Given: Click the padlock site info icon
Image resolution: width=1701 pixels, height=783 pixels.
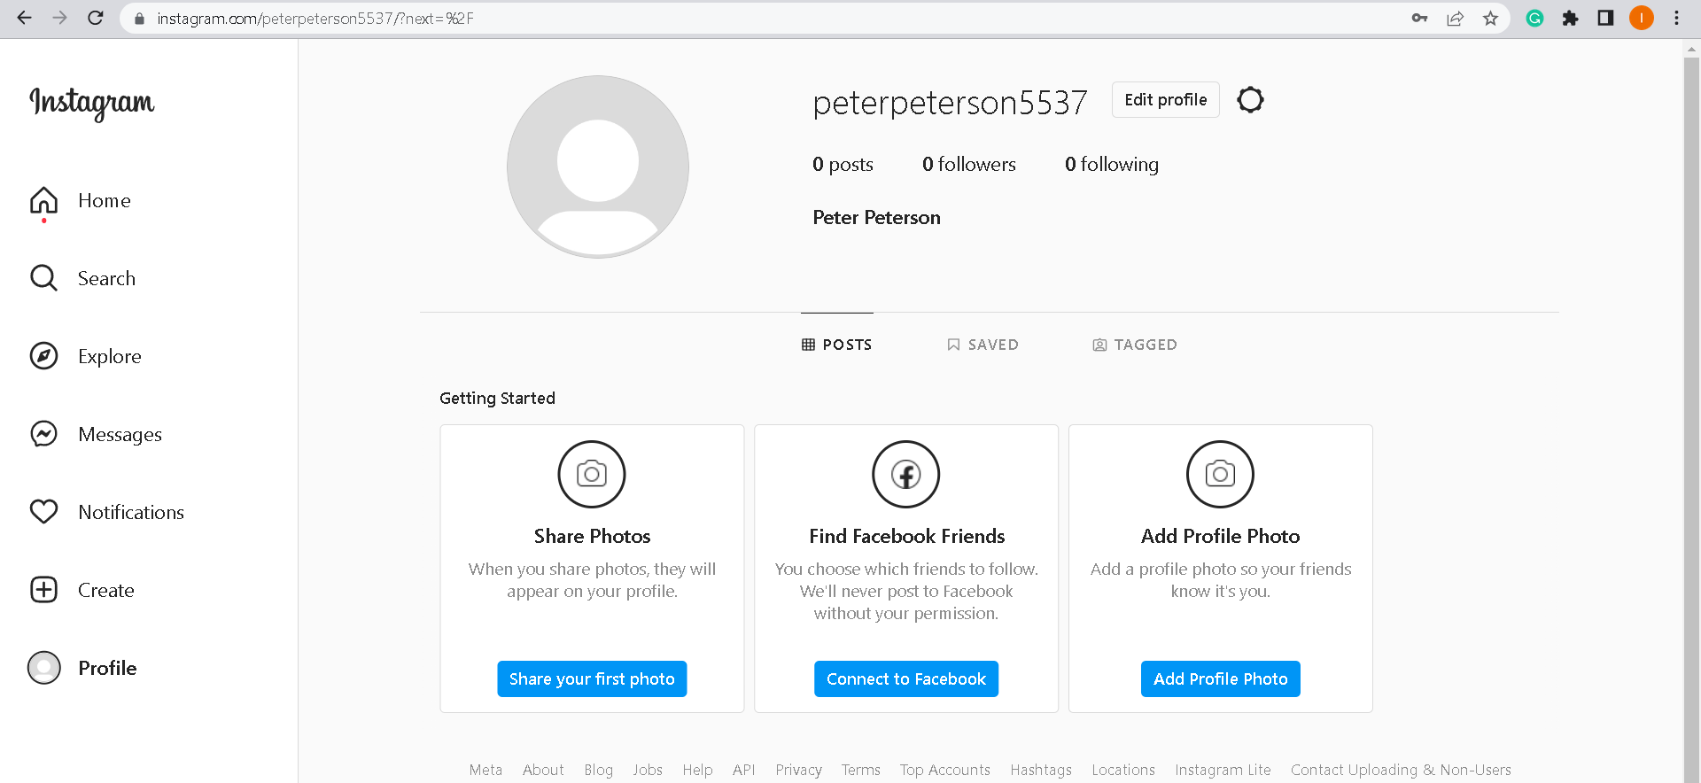Looking at the screenshot, I should [x=138, y=19].
